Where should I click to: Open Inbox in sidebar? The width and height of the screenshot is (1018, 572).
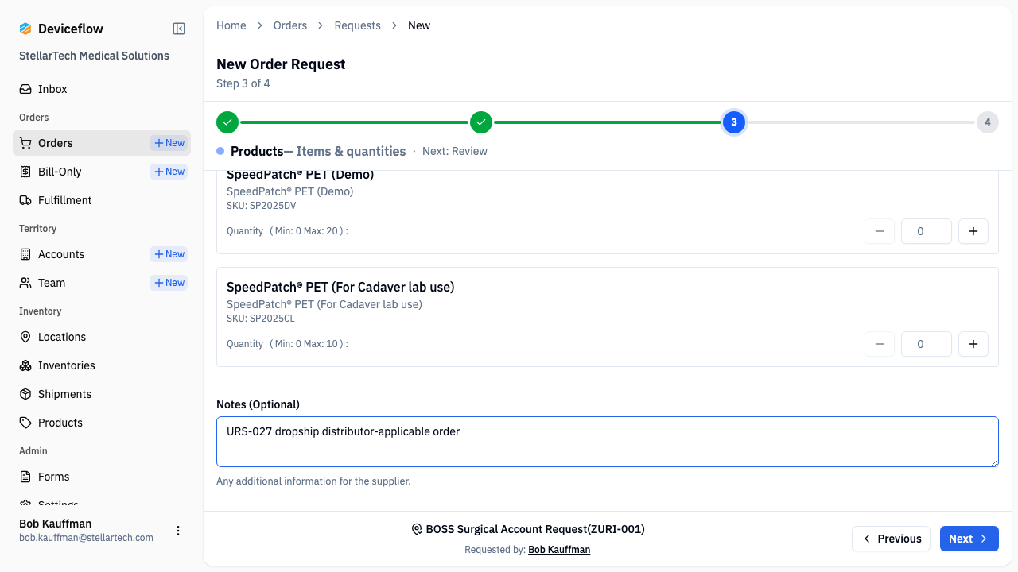[x=102, y=89]
